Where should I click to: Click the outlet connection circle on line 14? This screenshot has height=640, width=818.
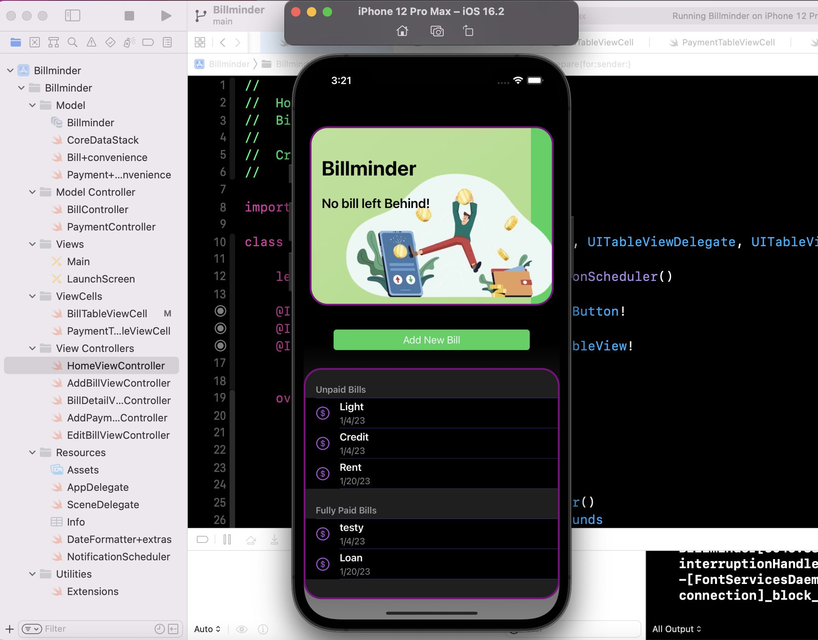click(x=220, y=311)
